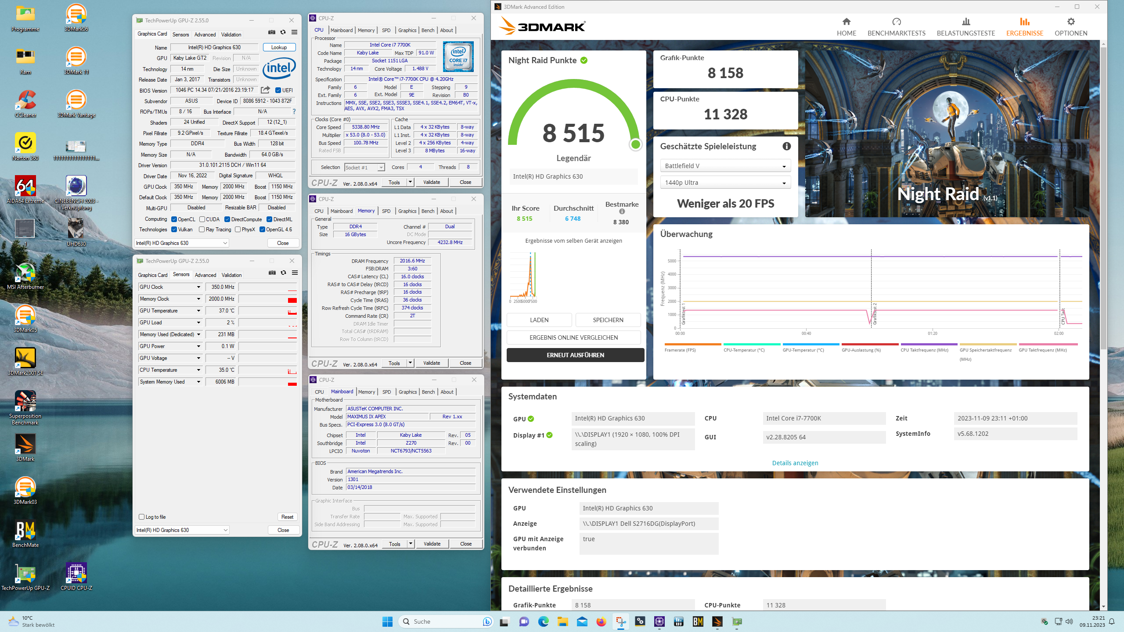Click camera icon in GPU-Z Sensors window
The width and height of the screenshot is (1124, 632).
point(272,273)
